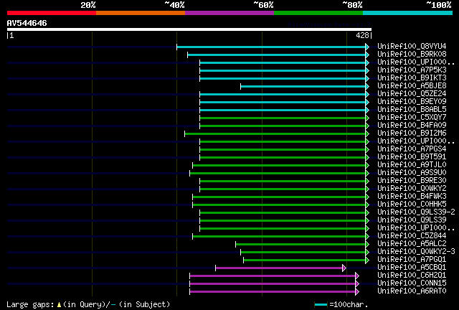The height and width of the screenshot is (310, 459).
Task: Select the UniRef100_B9T591 label
Action: pyautogui.click(x=412, y=156)
